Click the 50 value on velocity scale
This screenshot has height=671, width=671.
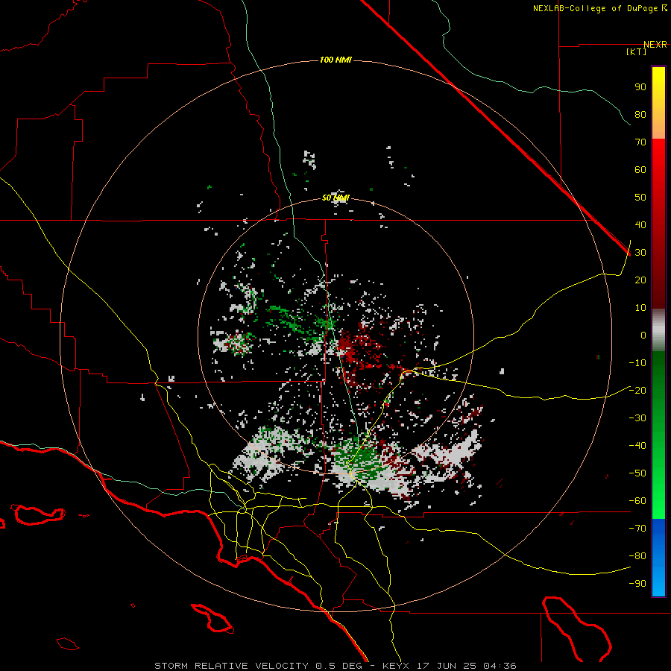[x=640, y=198]
